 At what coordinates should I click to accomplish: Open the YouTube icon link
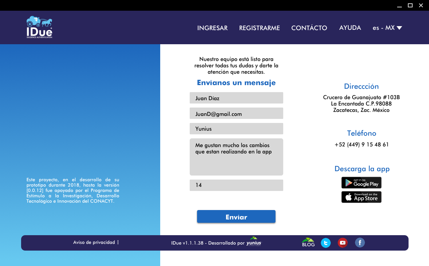coord(343,243)
